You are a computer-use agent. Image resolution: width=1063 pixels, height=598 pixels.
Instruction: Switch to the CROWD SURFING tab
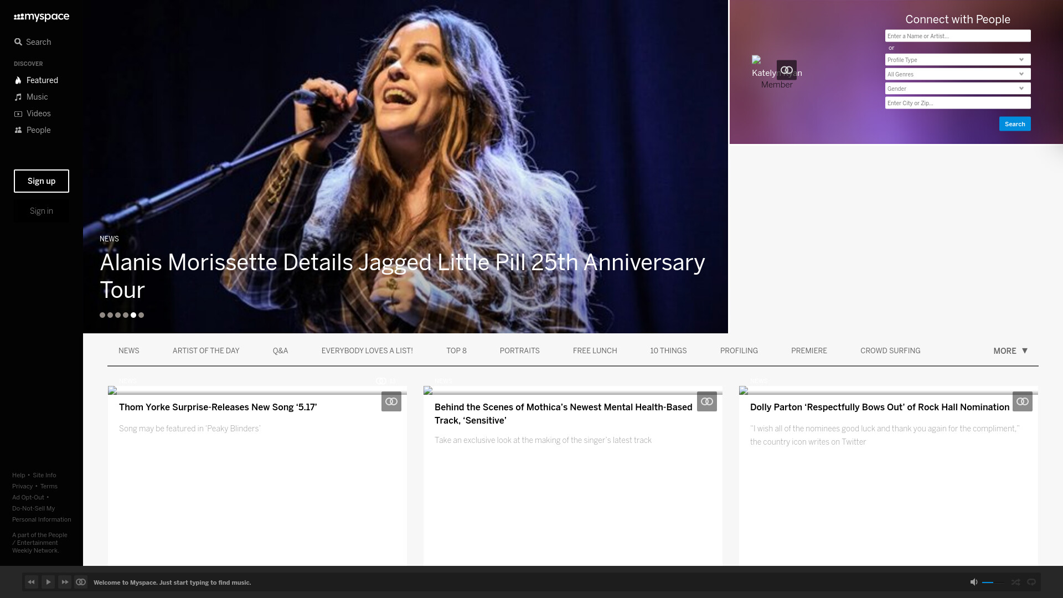[890, 351]
